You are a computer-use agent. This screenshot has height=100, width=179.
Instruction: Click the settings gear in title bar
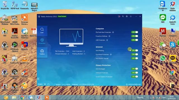(x=127, y=16)
